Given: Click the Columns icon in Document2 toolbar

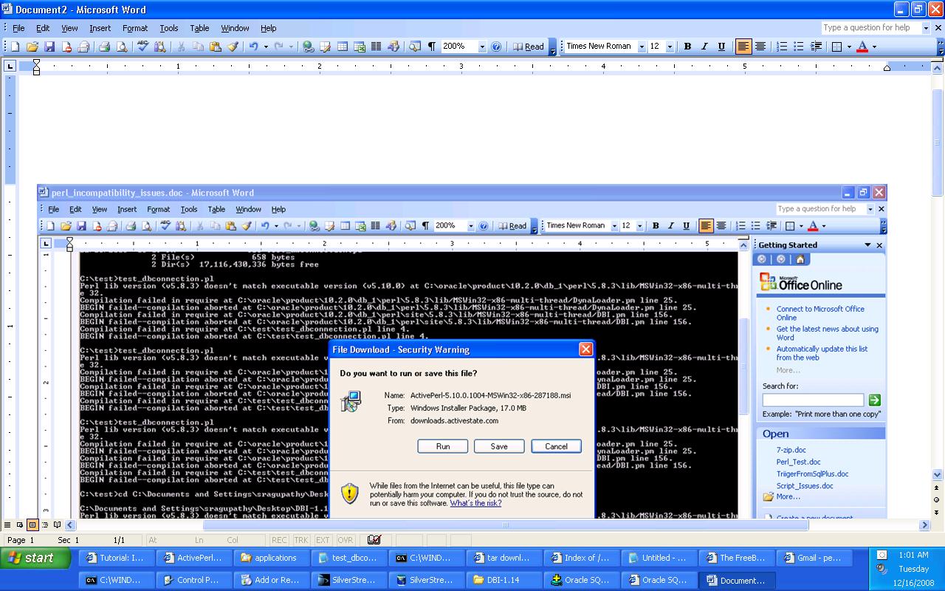Looking at the screenshot, I should tap(377, 47).
